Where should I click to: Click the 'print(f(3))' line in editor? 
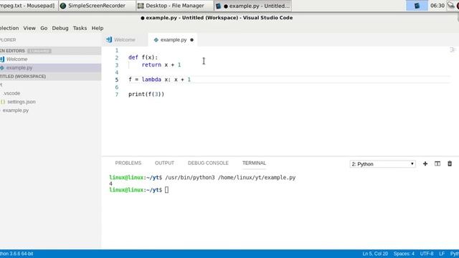[x=146, y=94]
